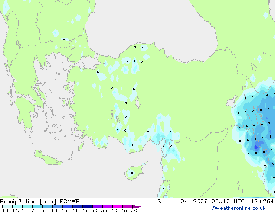275x212 pixels.
Task: Select the 35–40 mm violet legend swatch
Action: 108,206
